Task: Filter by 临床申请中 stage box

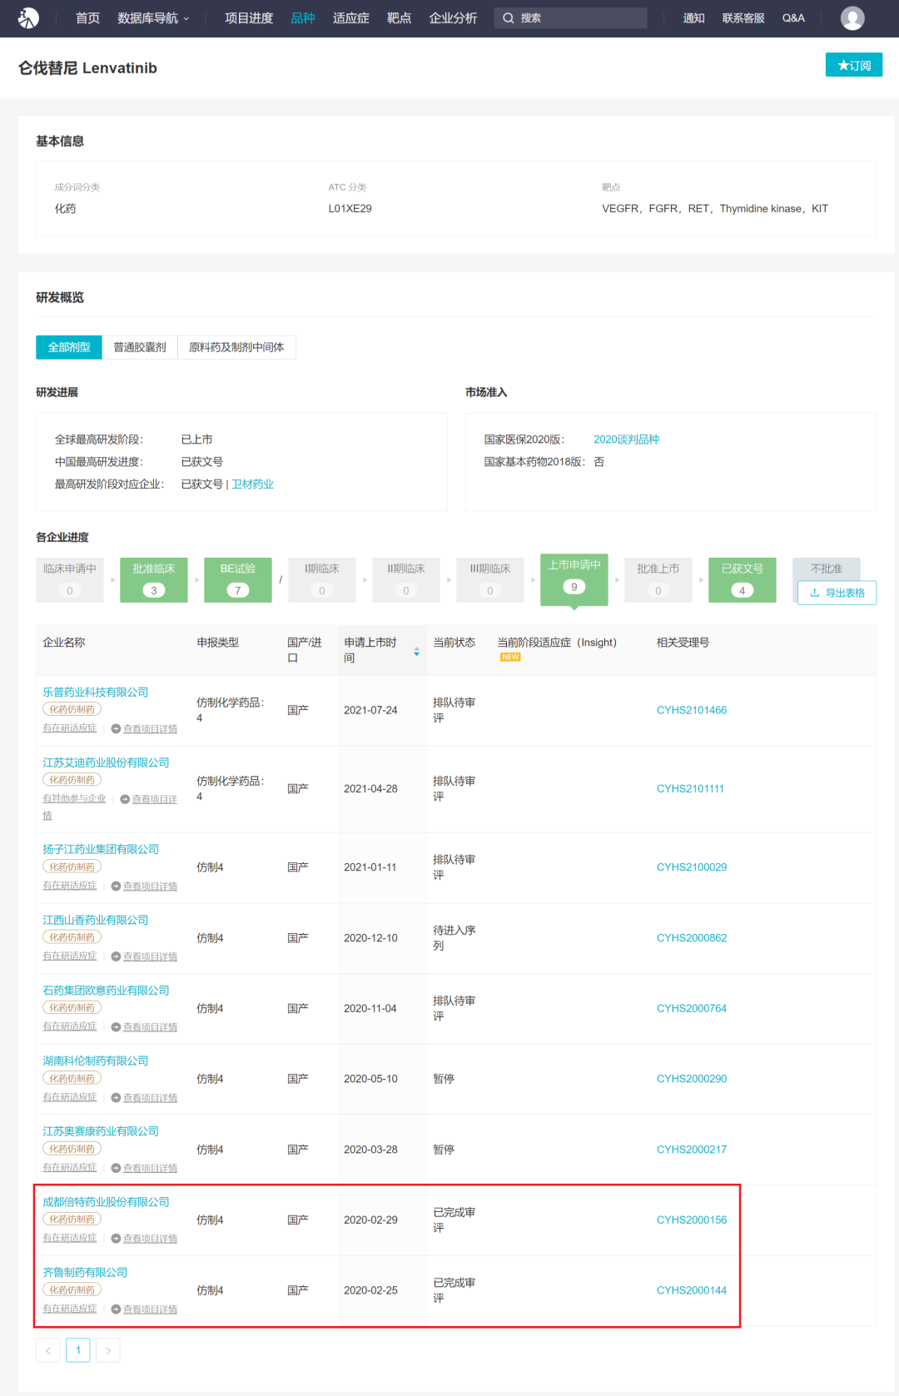Action: (x=70, y=579)
